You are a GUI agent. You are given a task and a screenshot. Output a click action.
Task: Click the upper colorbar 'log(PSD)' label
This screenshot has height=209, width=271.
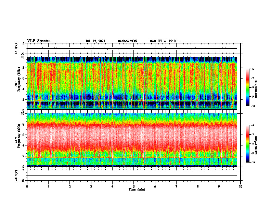coord(256,89)
